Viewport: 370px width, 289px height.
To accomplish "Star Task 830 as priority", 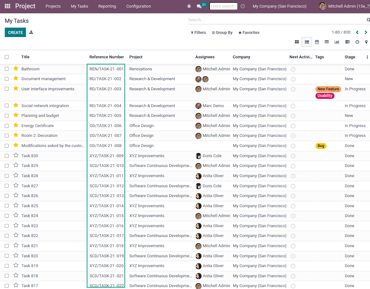I will (16, 156).
